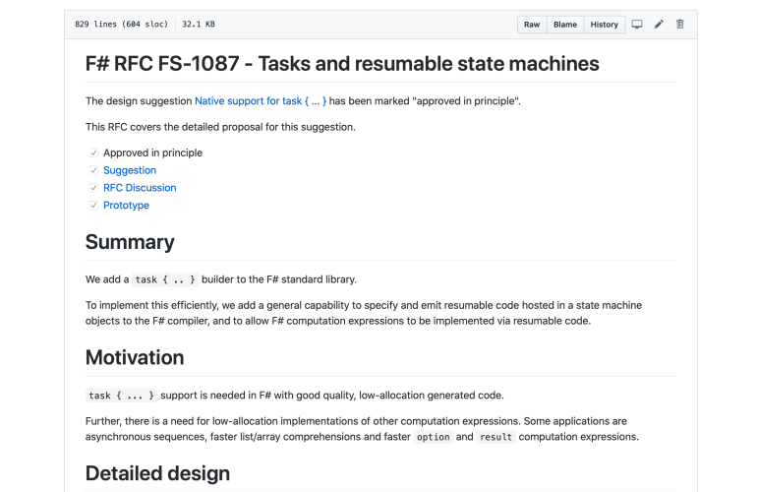The width and height of the screenshot is (757, 492).
Task: Click the trash icon to delete file
Action: point(679,25)
